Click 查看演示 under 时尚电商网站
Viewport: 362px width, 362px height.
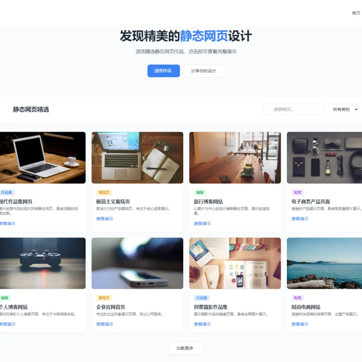[x=300, y=324]
